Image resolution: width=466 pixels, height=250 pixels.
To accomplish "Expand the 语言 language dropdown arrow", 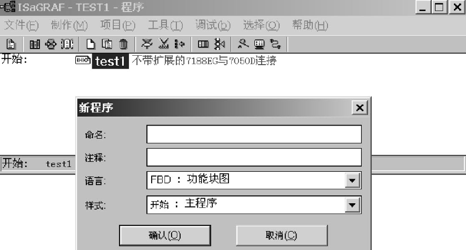I will (x=352, y=180).
